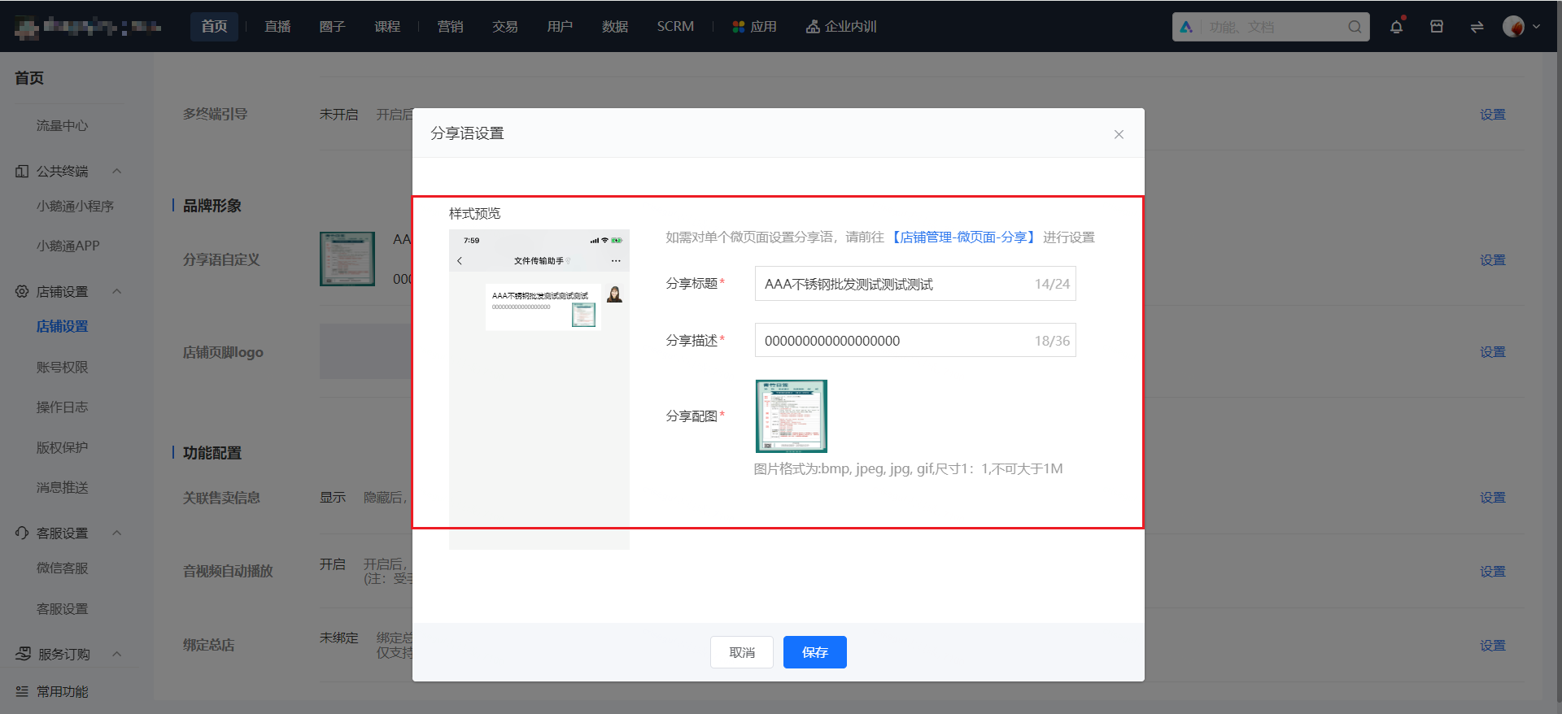The image size is (1562, 714).
Task: Open the 营销 top menu
Action: pos(450,27)
